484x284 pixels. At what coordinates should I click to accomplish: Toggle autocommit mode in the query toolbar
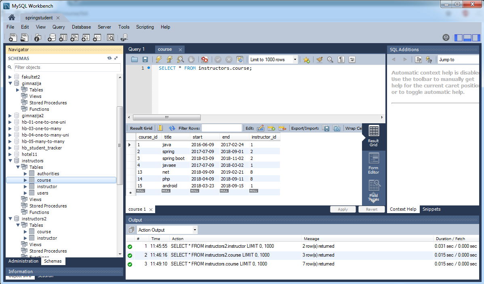tap(240, 60)
